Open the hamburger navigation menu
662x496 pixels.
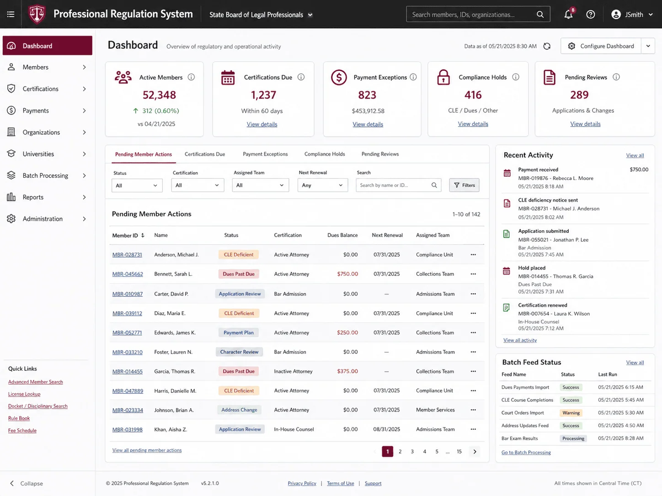point(11,14)
